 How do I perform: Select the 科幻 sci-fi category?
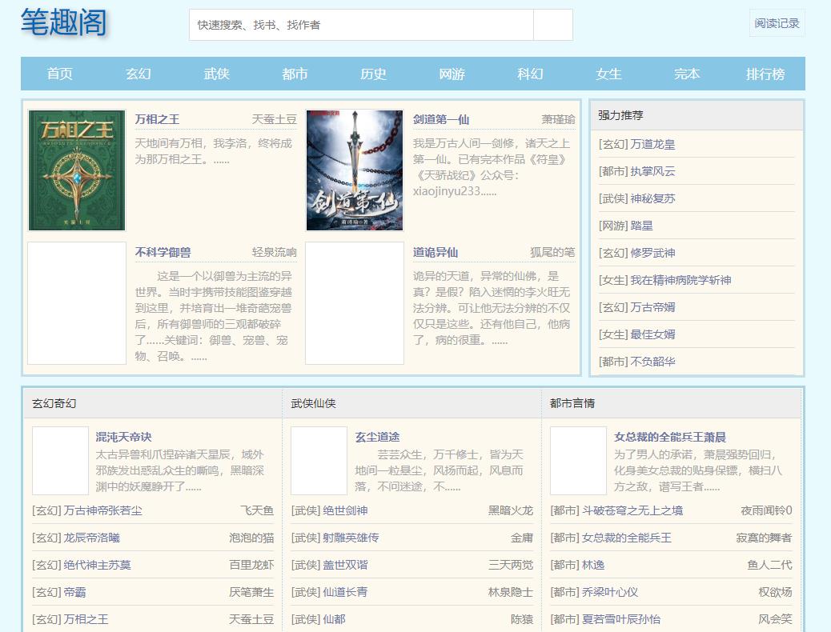530,74
